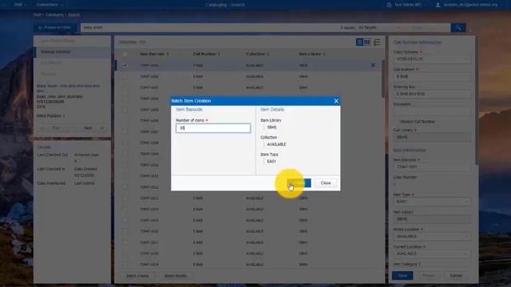511x287 pixels.
Task: Click the Call Number field showing E BAB
Action: 431,77
